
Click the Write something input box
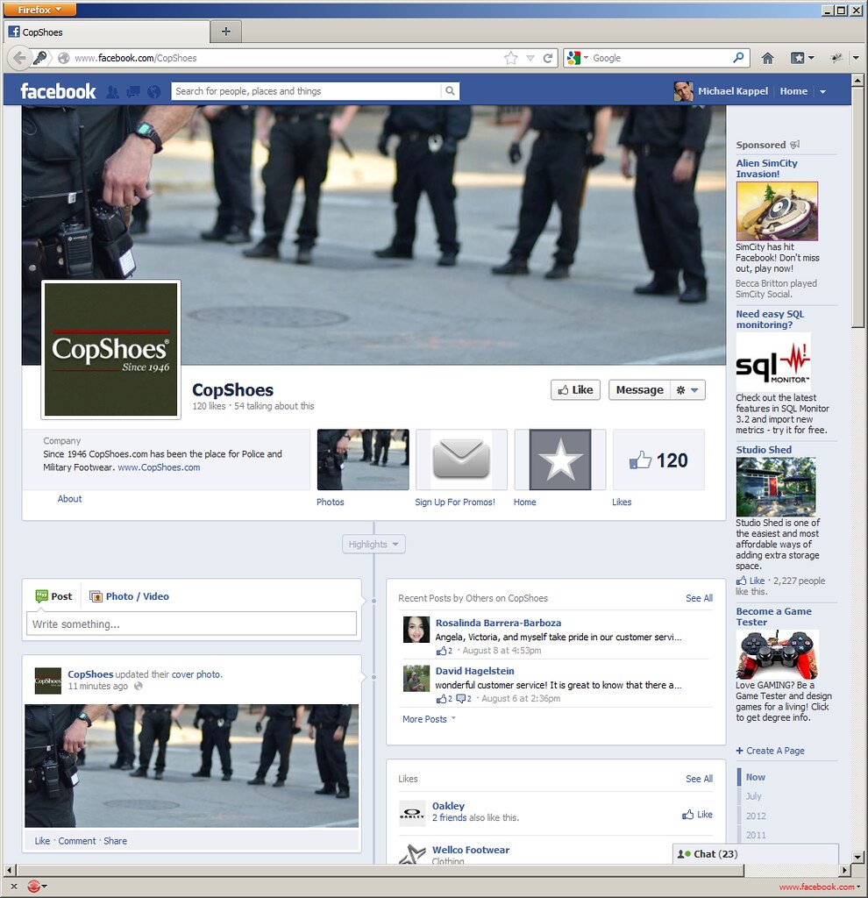coord(191,624)
